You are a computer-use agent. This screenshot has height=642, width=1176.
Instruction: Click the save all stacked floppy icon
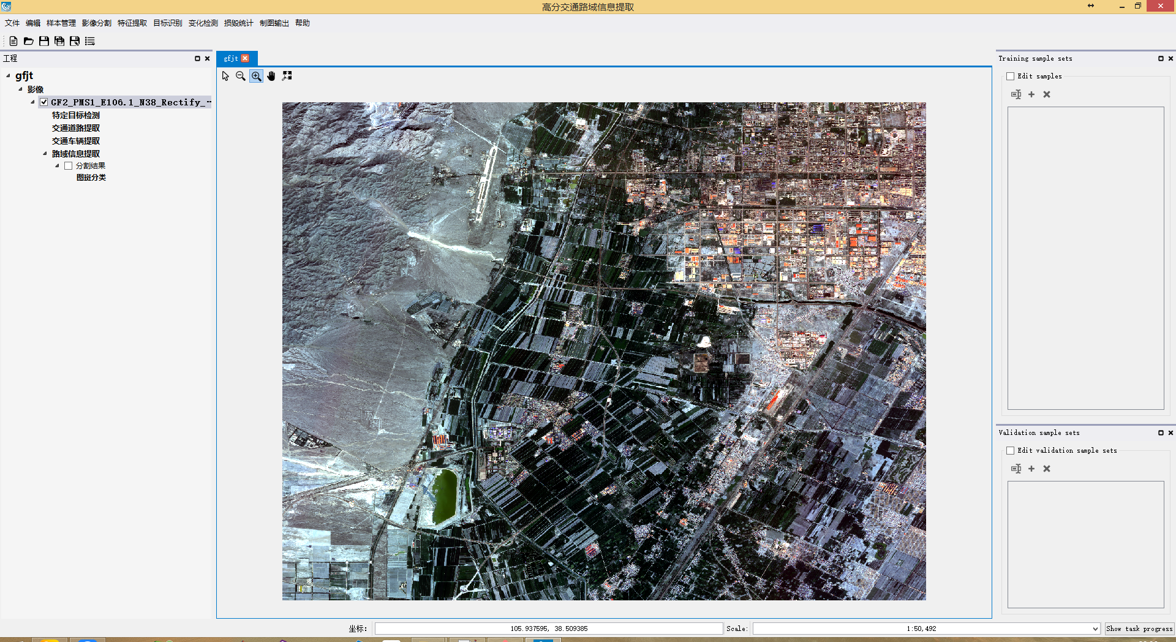point(59,41)
